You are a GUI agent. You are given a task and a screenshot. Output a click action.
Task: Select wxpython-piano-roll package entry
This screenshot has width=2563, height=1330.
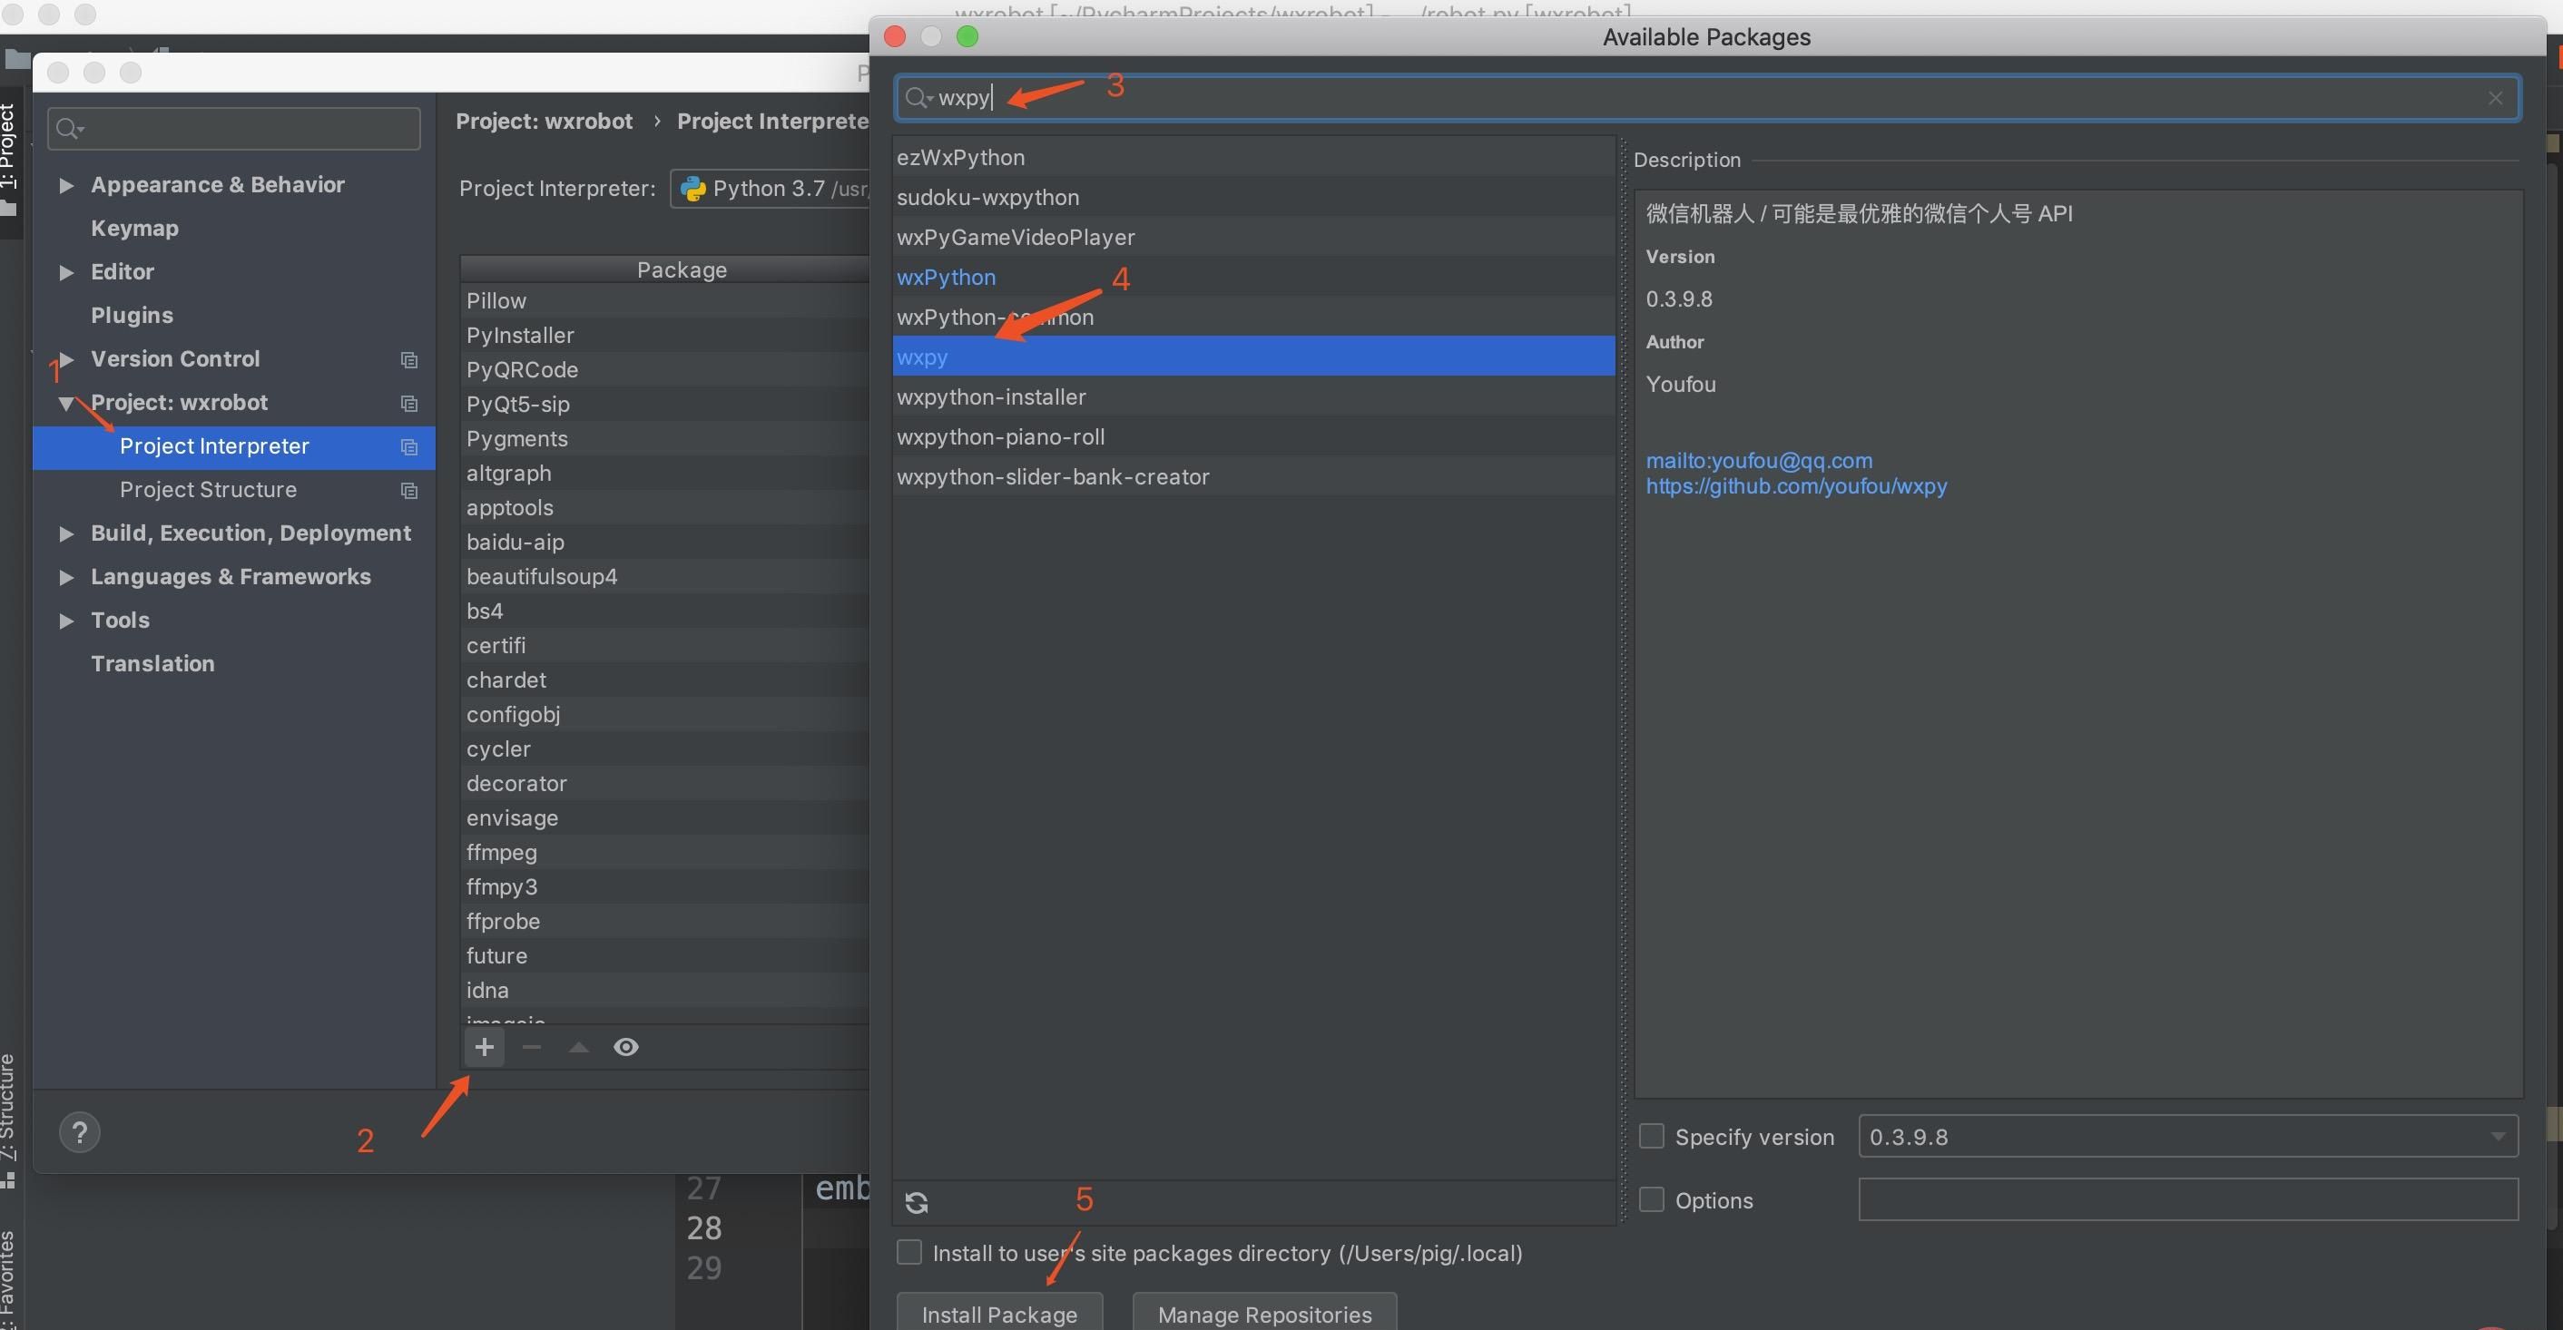point(1253,436)
